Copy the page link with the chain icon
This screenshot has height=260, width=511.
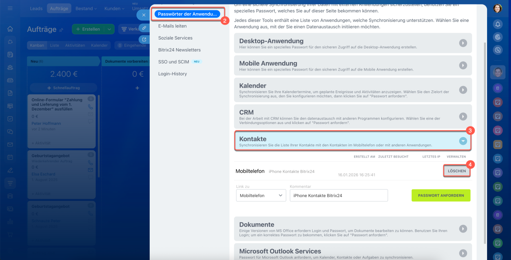coord(144,28)
